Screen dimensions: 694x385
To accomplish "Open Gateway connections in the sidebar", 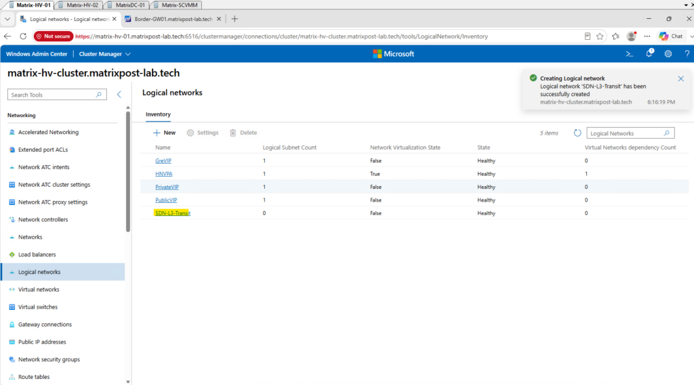I will pyautogui.click(x=45, y=325).
